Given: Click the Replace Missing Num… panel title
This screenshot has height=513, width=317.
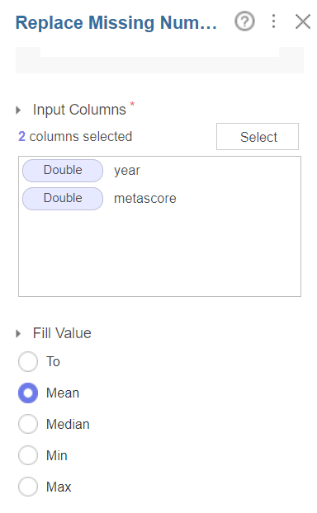Looking at the screenshot, I should pyautogui.click(x=116, y=22).
